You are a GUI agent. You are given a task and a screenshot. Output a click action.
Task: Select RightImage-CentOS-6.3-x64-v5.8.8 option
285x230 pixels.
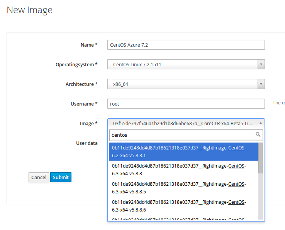(184, 170)
